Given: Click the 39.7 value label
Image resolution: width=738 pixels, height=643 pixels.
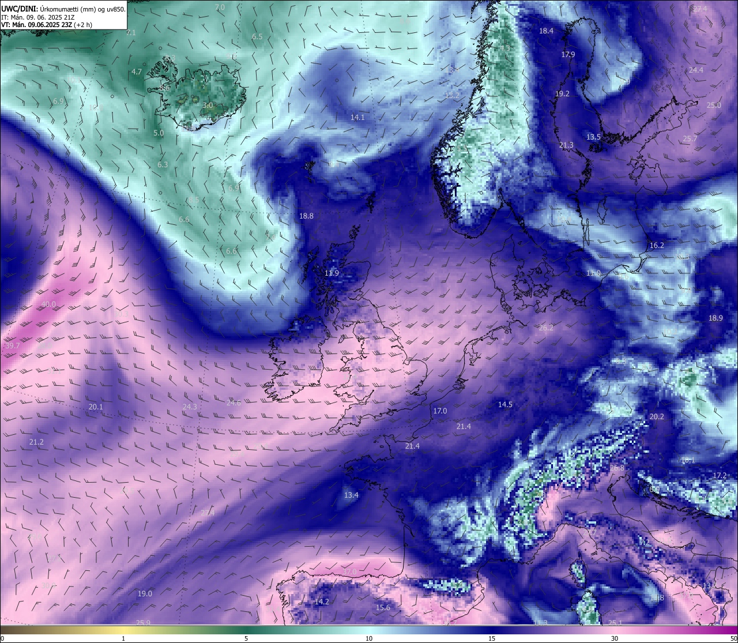Looking at the screenshot, I should [x=12, y=346].
